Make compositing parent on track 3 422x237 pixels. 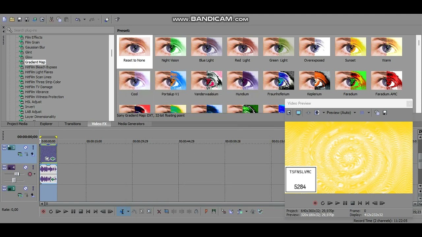32,154
